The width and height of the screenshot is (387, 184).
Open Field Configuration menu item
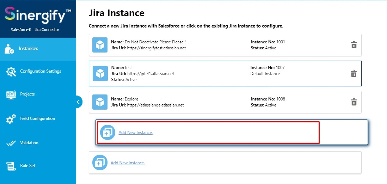(x=38, y=118)
